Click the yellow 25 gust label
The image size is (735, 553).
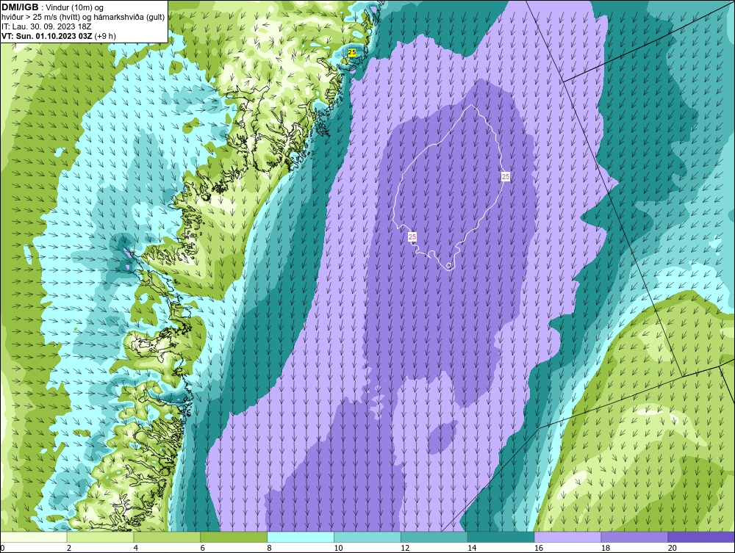[351, 53]
